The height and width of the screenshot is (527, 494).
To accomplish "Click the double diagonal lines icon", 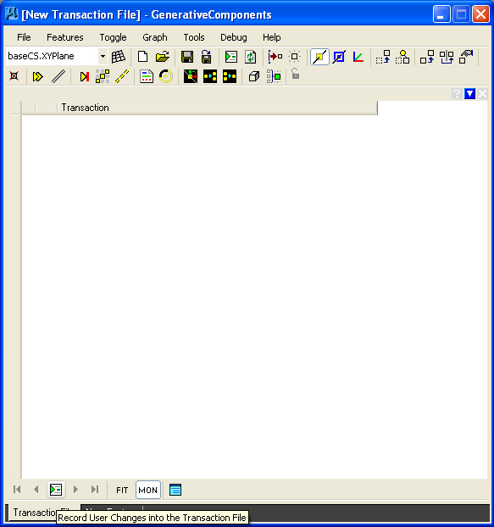I will 58,76.
